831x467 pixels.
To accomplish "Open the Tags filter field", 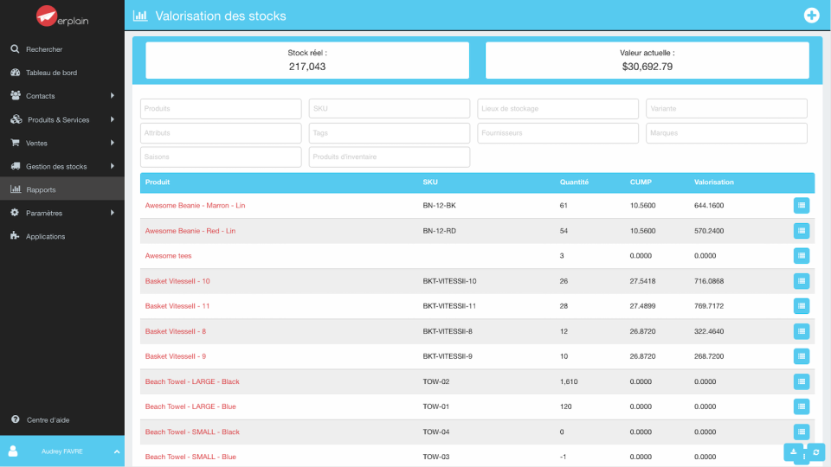I will pos(390,133).
